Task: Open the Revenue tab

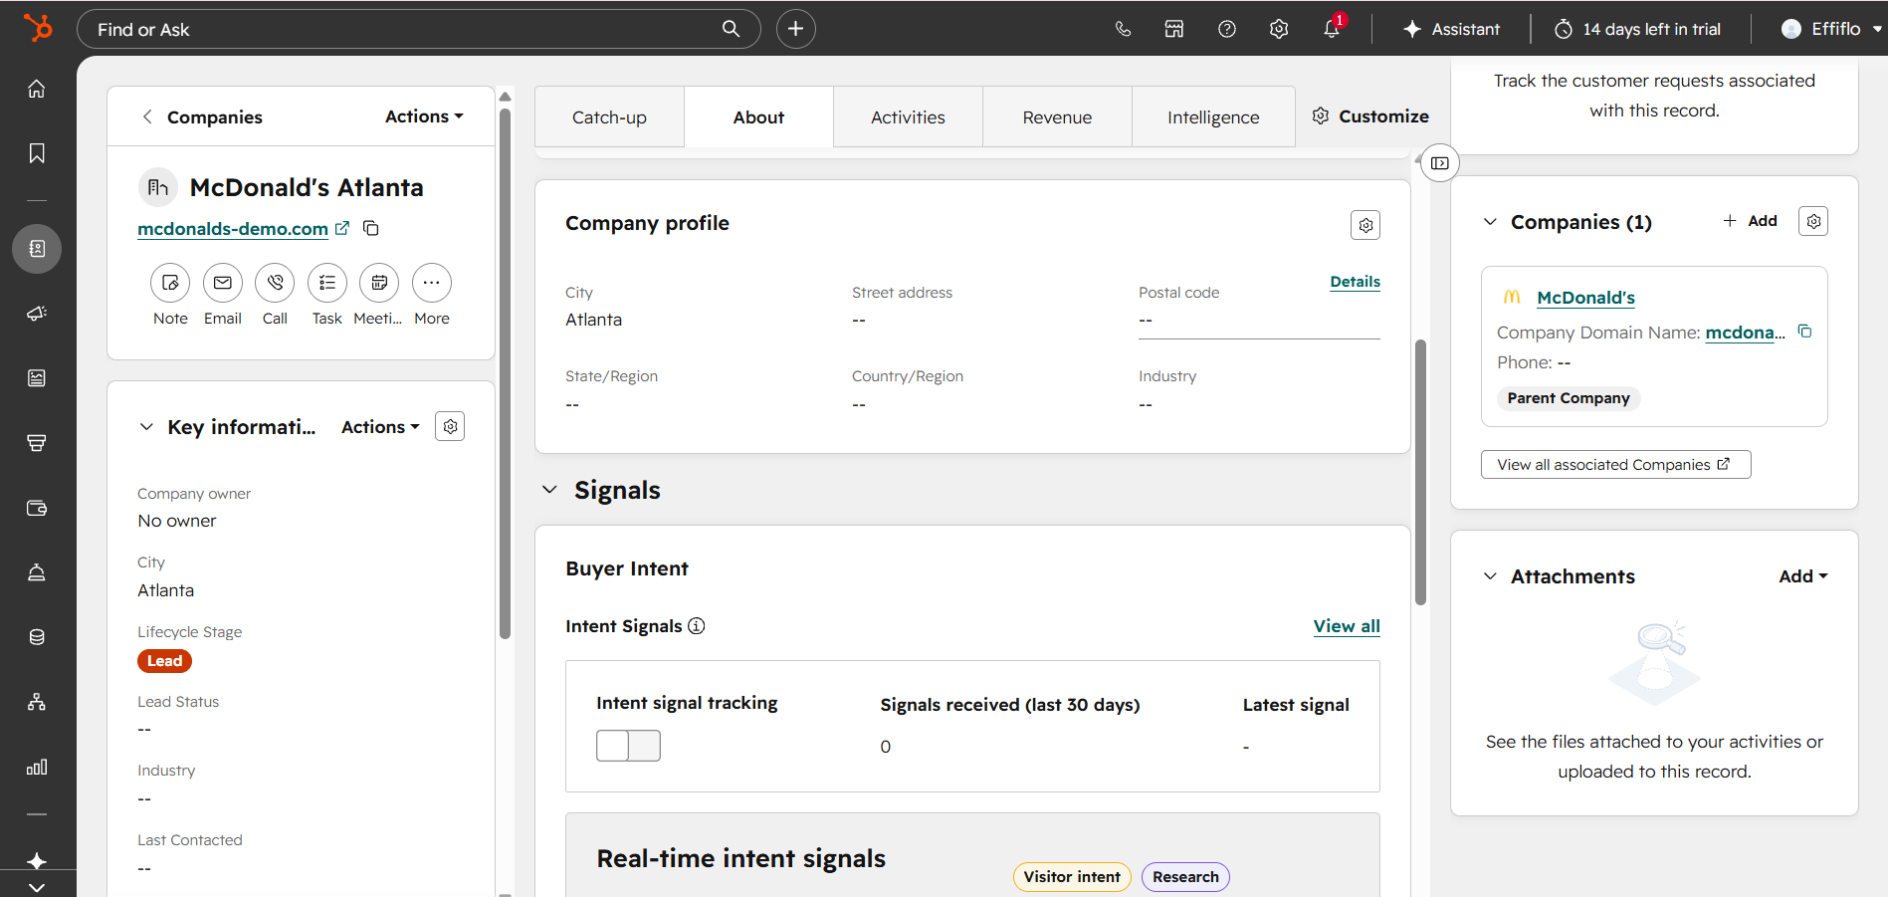Action: pyautogui.click(x=1057, y=117)
